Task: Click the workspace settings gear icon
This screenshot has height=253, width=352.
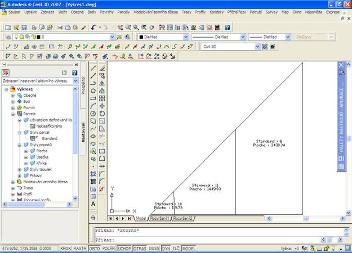Action: 265,47
